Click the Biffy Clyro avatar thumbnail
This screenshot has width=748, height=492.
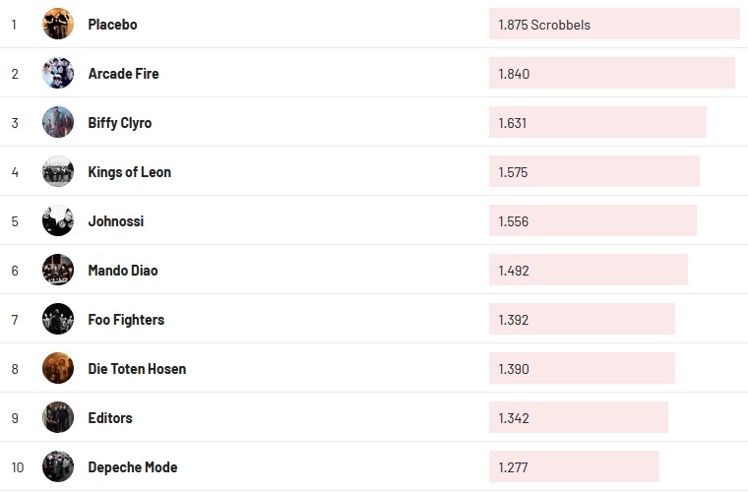pos(58,122)
